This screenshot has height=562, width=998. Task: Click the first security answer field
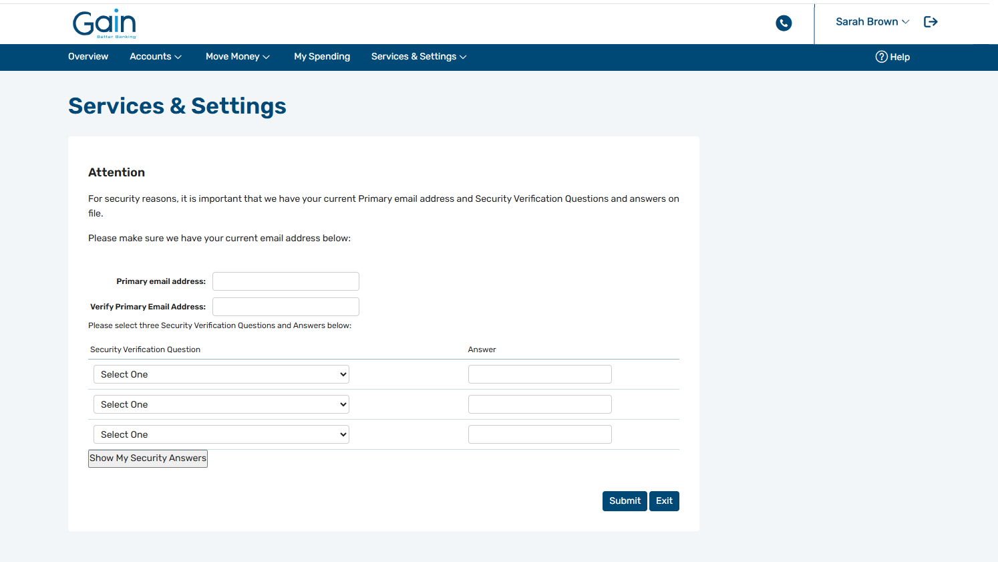[x=540, y=374]
